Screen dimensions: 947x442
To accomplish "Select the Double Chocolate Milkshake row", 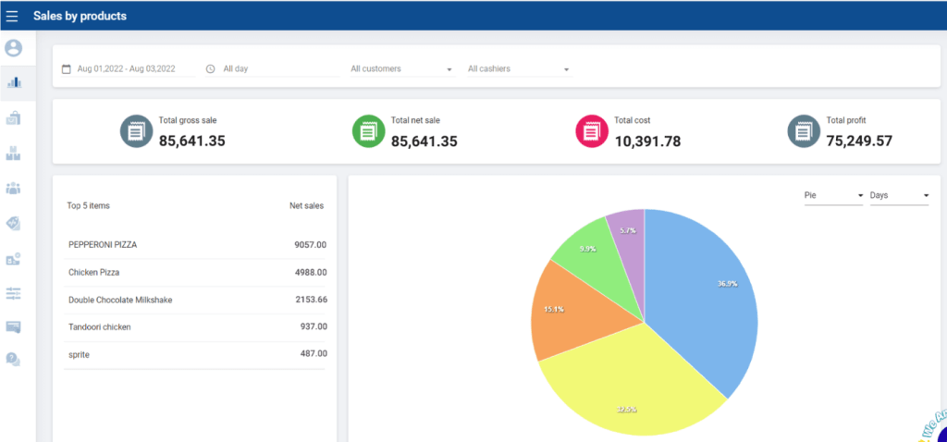I will 194,301.
